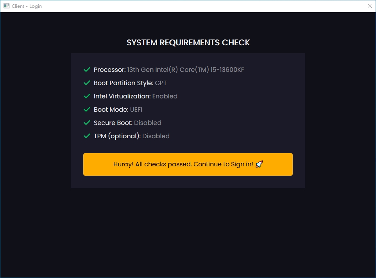The width and height of the screenshot is (376, 278).
Task: Click the Secure Boot checkmark icon
Action: pos(87,123)
